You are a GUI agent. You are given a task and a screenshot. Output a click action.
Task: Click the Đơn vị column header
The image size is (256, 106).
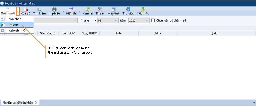[x=158, y=33]
